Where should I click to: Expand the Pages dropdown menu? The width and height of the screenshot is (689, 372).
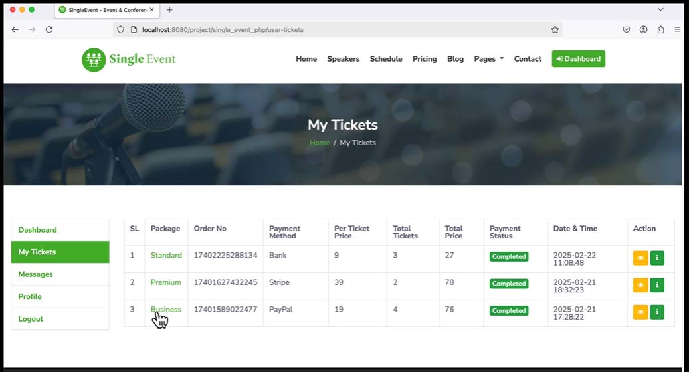point(488,59)
